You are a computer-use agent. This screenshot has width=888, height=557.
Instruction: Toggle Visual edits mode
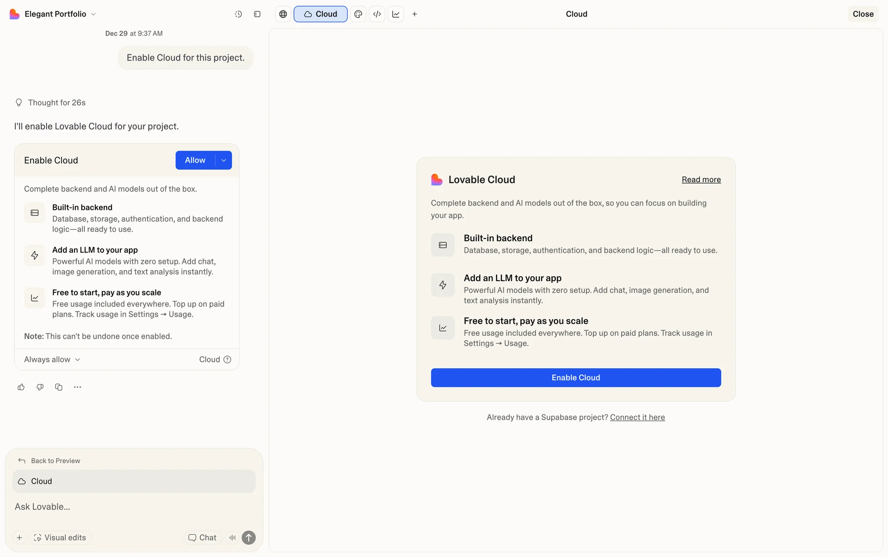pyautogui.click(x=60, y=538)
